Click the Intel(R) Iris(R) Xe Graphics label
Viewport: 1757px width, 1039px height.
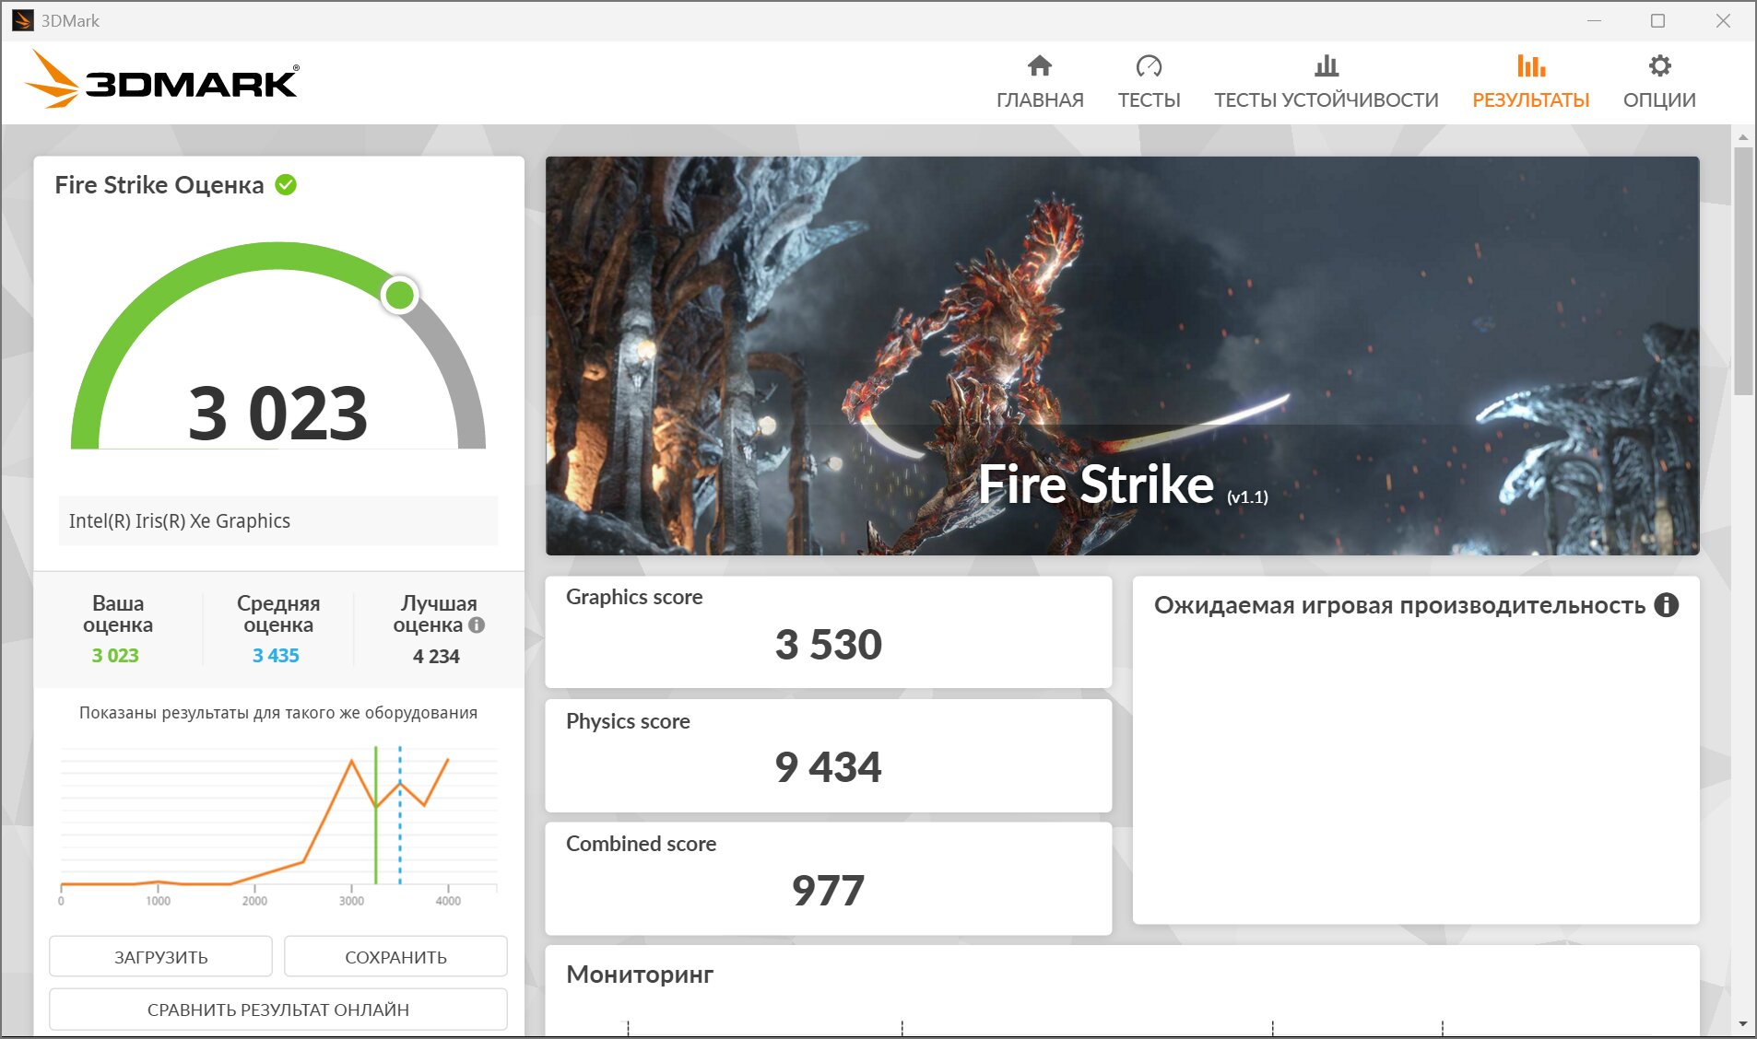pyautogui.click(x=180, y=521)
